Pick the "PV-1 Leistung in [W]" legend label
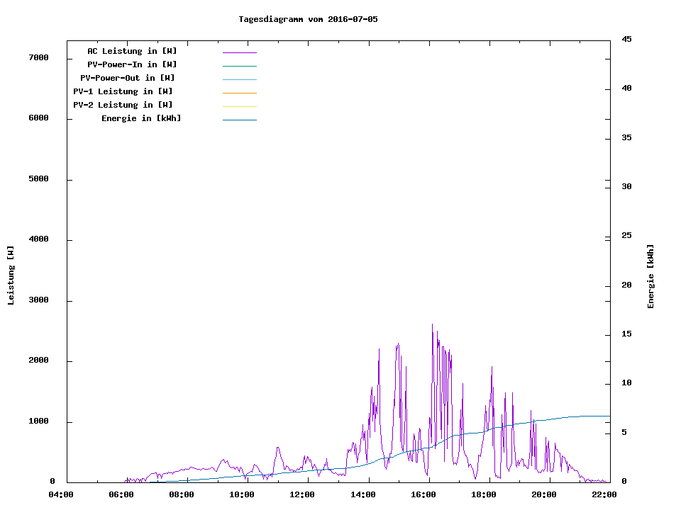681x510 pixels. 123,91
